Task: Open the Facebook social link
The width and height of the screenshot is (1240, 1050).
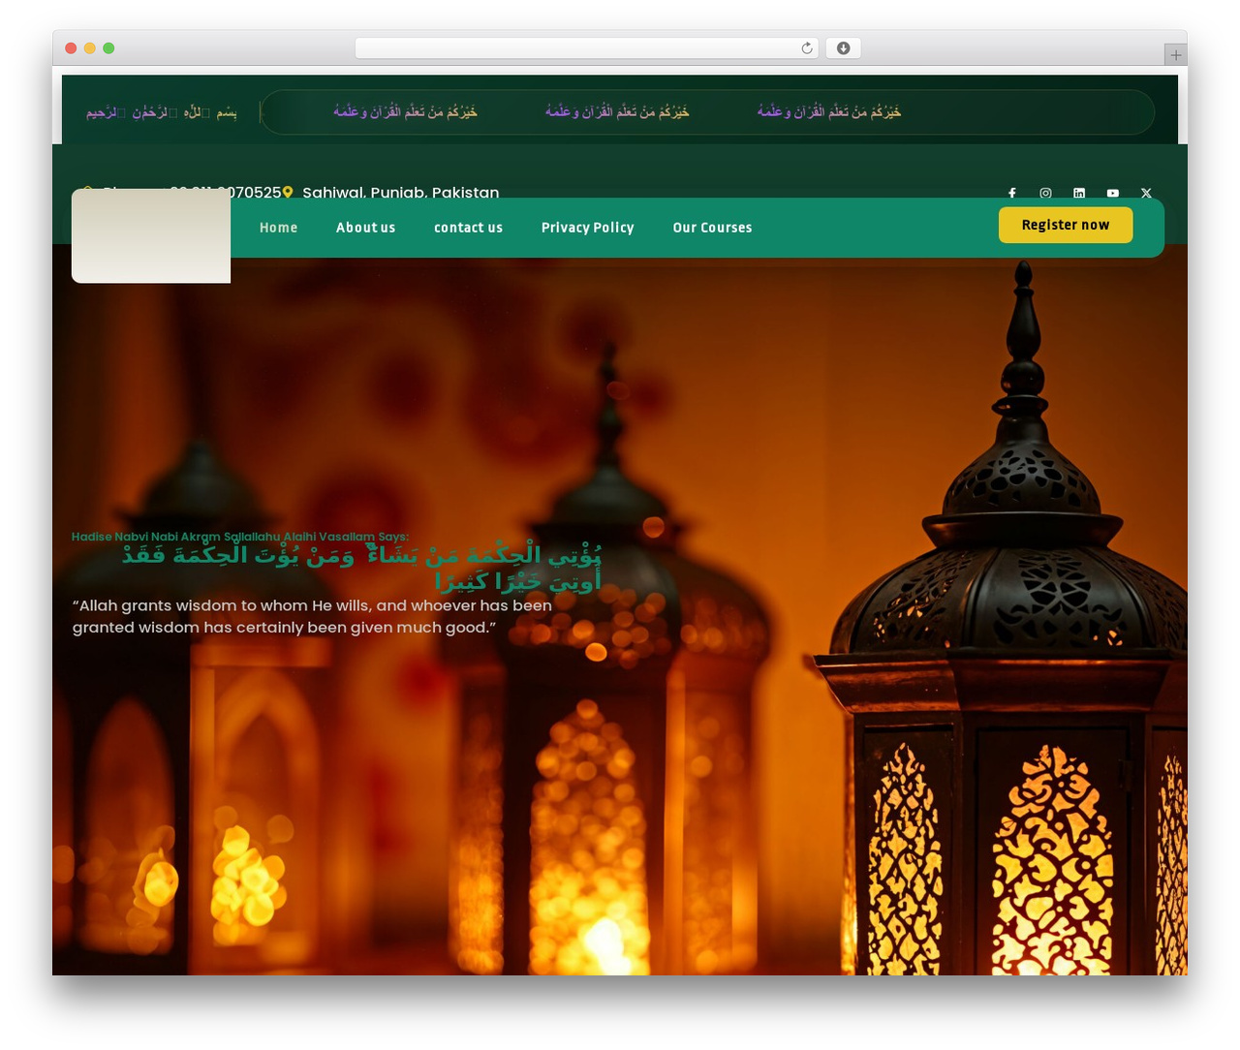Action: click(1012, 193)
